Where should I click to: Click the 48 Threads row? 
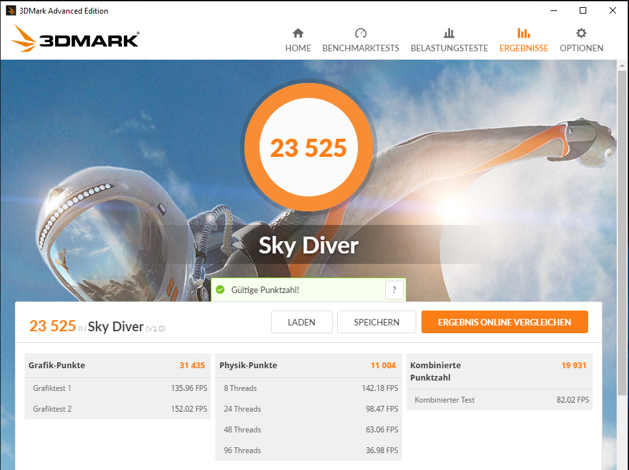tap(309, 430)
